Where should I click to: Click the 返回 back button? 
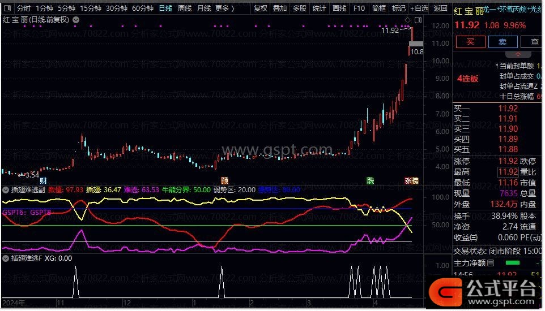[x=441, y=8]
